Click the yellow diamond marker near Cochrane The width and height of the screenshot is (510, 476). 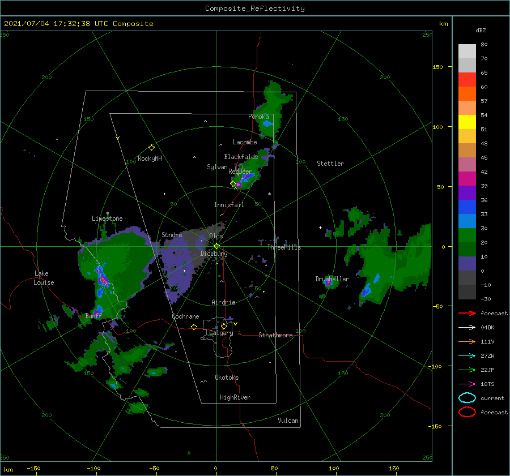(x=194, y=327)
